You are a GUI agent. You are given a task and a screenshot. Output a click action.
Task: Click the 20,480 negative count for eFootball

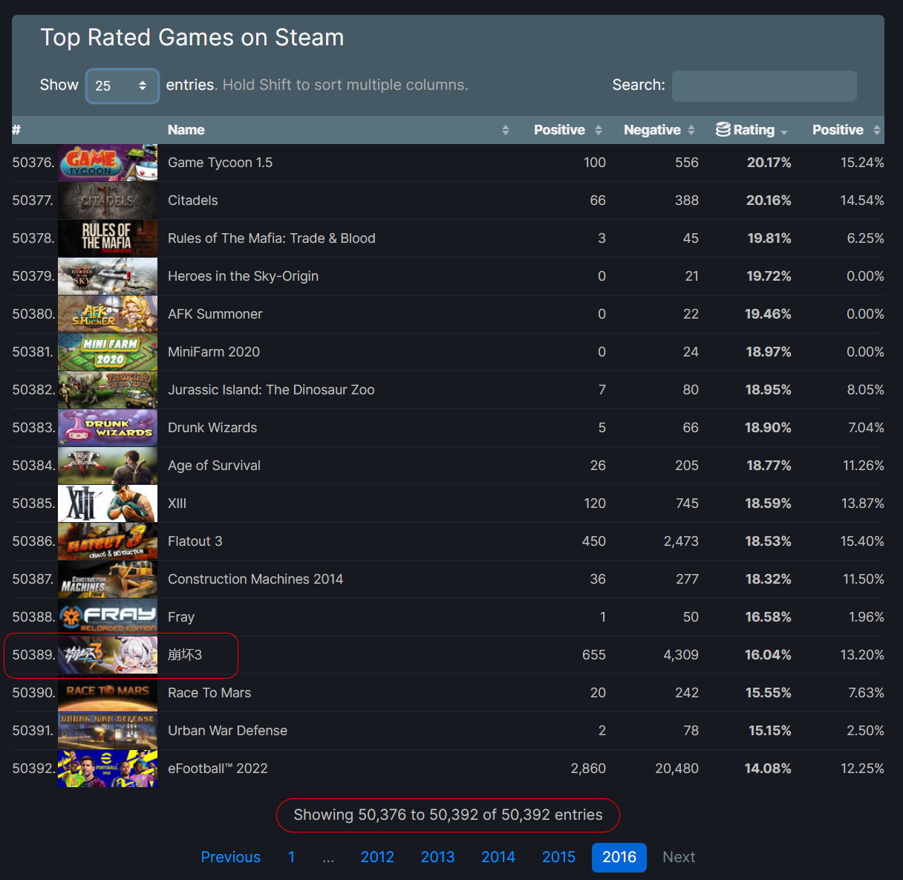(x=677, y=769)
